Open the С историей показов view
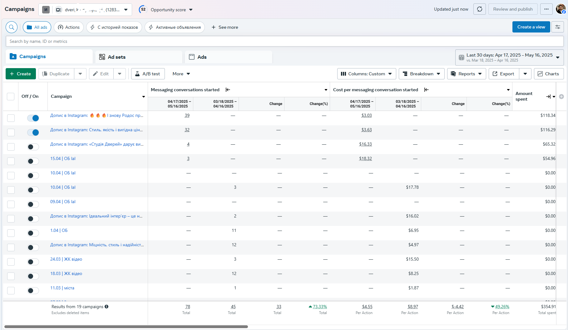568x330 pixels. pyautogui.click(x=114, y=27)
